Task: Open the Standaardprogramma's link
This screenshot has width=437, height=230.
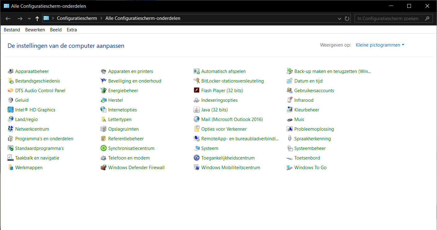Action: (39, 148)
